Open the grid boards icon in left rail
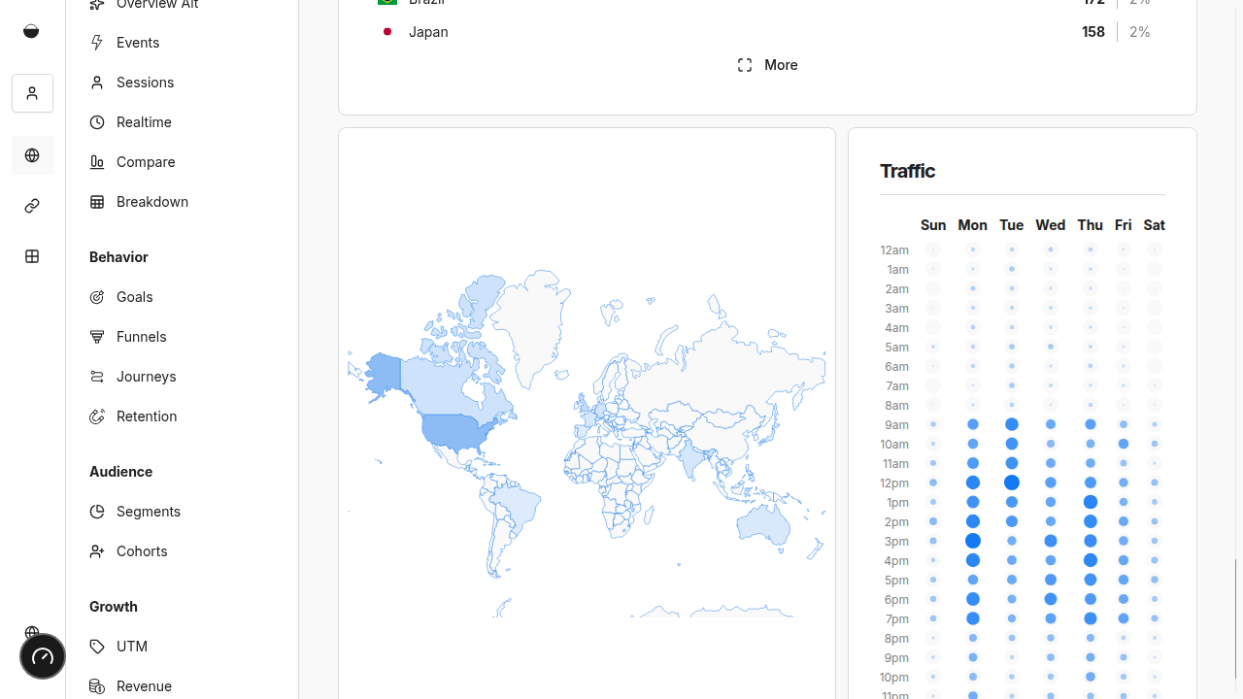The width and height of the screenshot is (1243, 699). (x=32, y=256)
